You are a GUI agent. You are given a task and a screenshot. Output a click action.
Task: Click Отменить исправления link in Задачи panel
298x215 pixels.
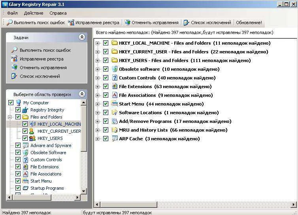[x=43, y=68]
